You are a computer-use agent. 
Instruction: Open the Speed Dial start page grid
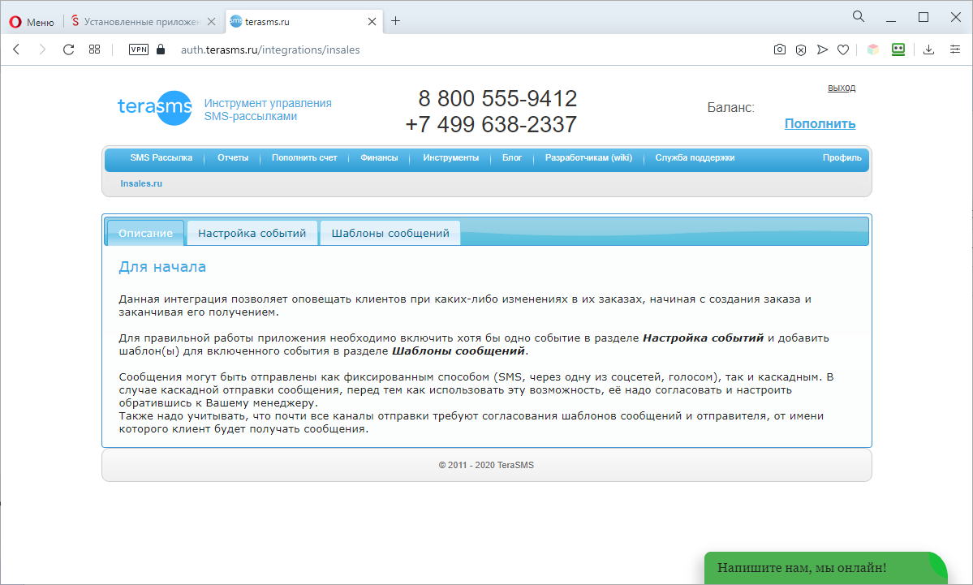coord(94,49)
